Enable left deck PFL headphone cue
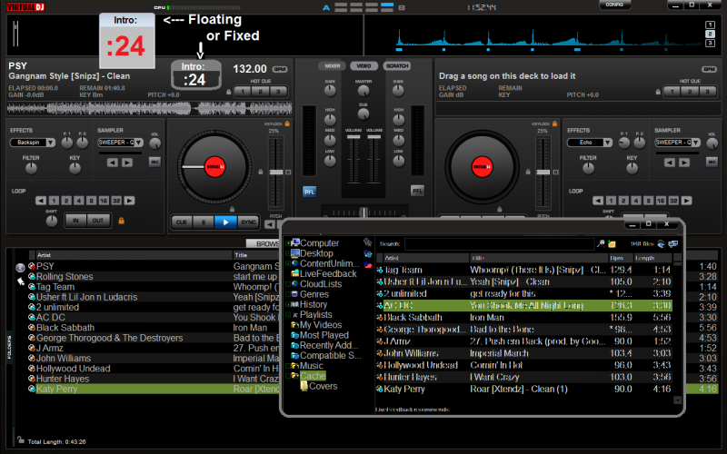This screenshot has height=454, width=727. tap(309, 192)
